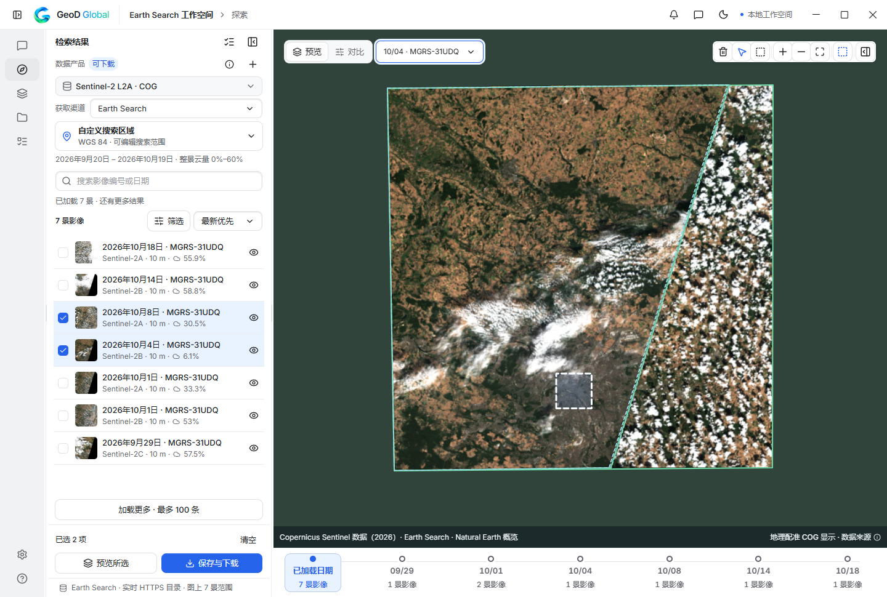Open the 最新优先 sort dropdown
The height and width of the screenshot is (597, 887).
coord(228,221)
